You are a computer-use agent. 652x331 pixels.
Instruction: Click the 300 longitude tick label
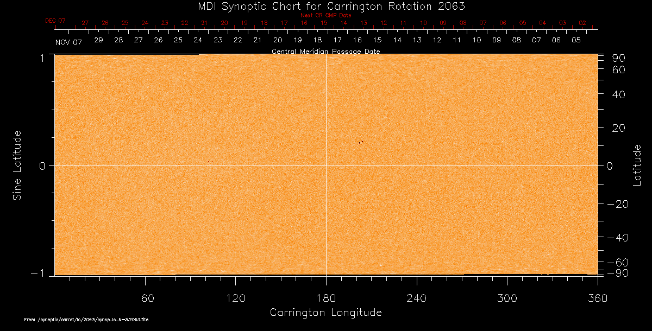coord(506,298)
